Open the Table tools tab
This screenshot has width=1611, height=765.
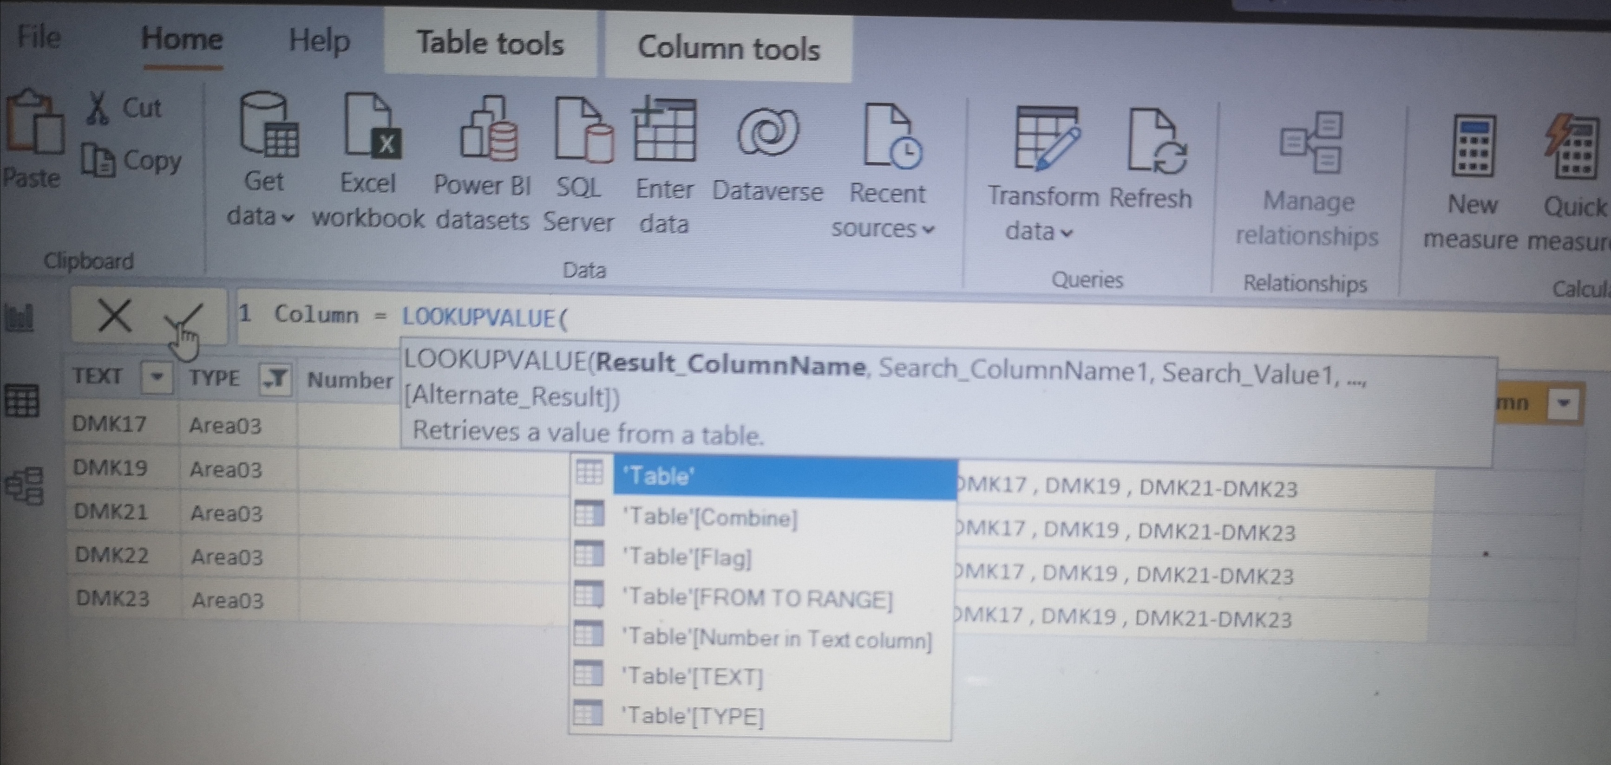(490, 44)
